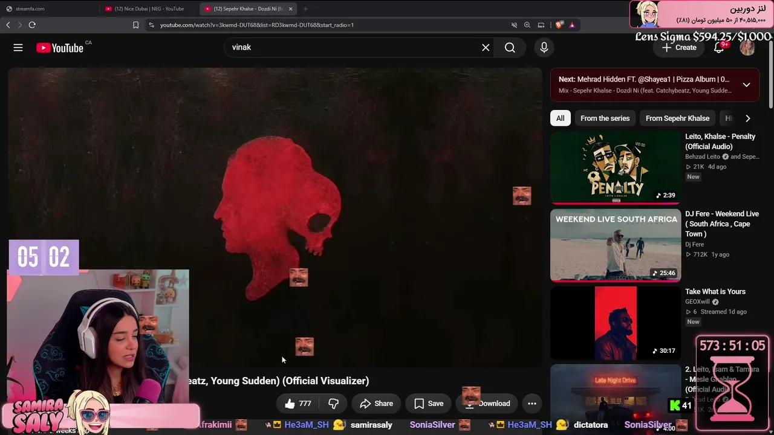Visit the Dj Fere channel name
774x435 pixels.
coord(694,245)
